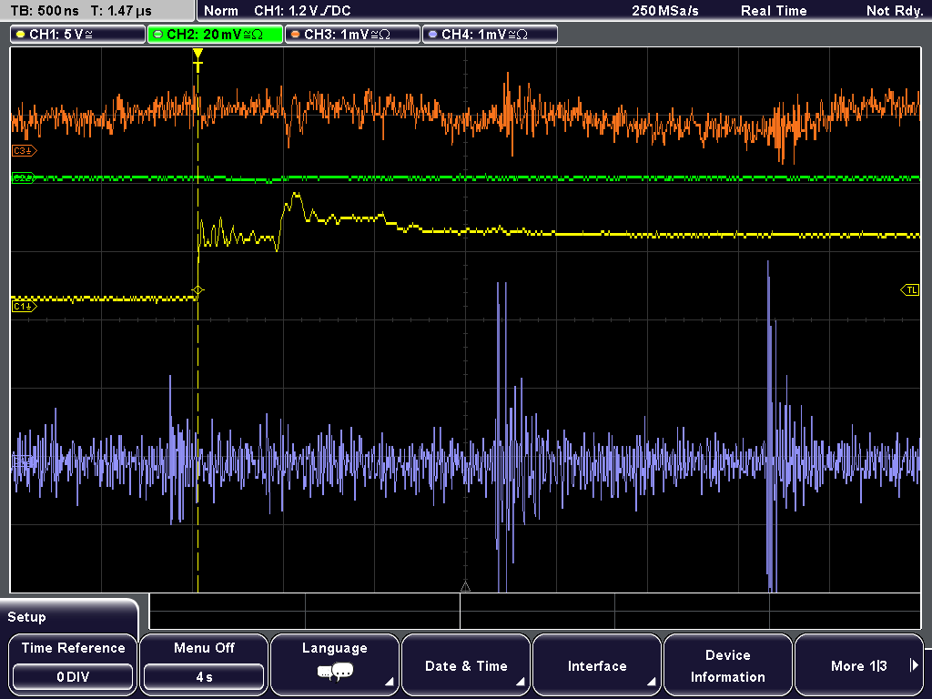Image resolution: width=932 pixels, height=699 pixels.
Task: Click the Setup menu title
Action: point(26,617)
